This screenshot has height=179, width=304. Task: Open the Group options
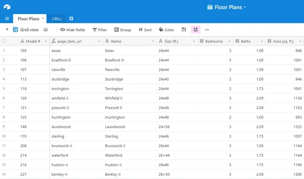[123, 30]
